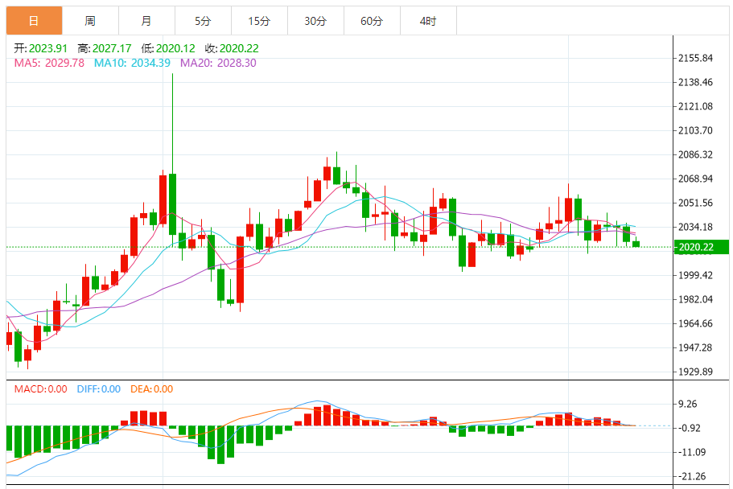Click the 2155.84 price axis label
The width and height of the screenshot is (733, 489).
696,58
